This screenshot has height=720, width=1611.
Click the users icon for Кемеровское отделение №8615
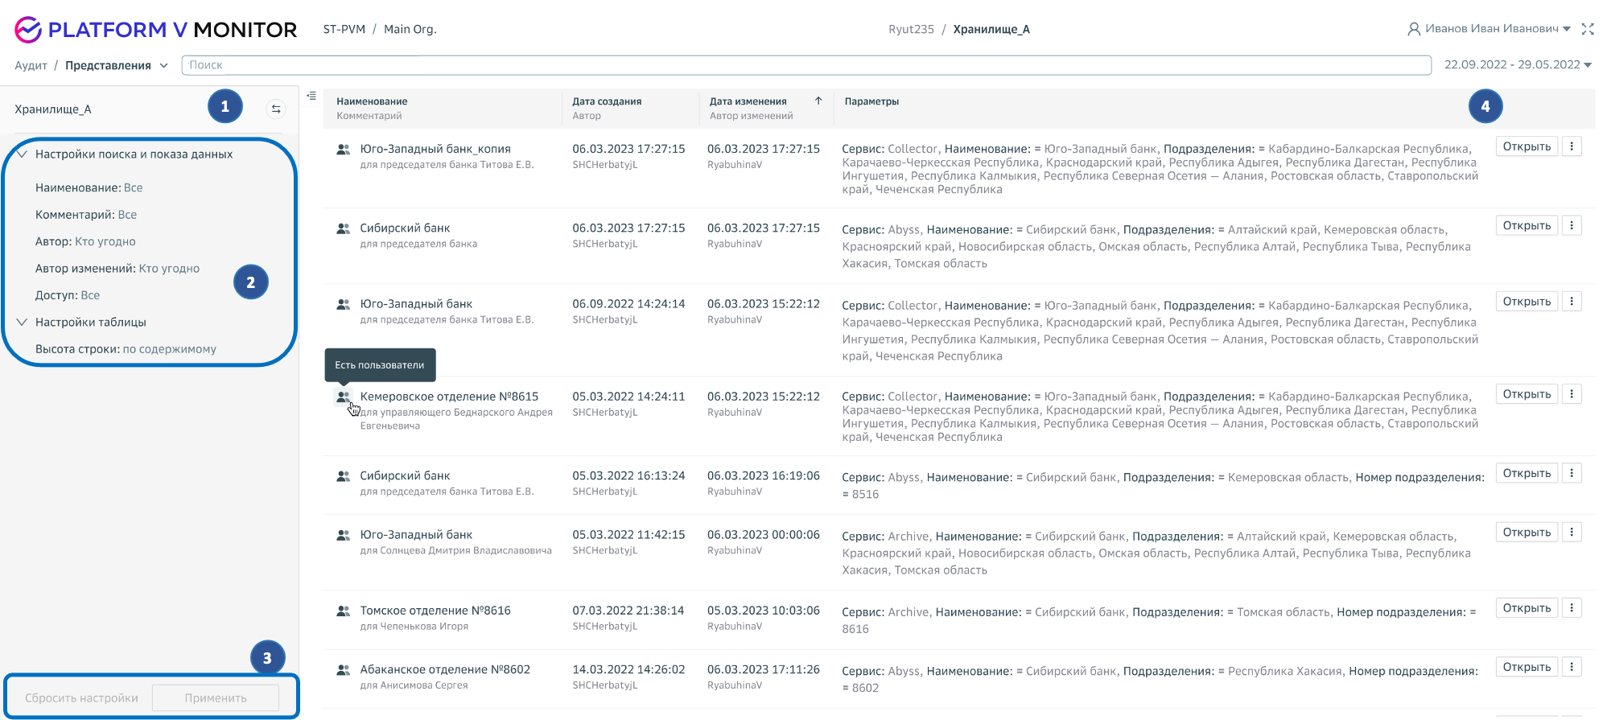(x=343, y=397)
